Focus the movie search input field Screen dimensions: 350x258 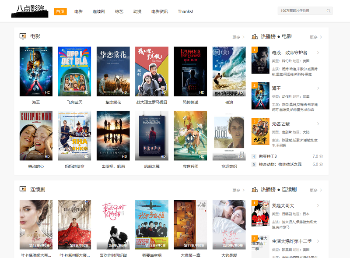(301, 11)
